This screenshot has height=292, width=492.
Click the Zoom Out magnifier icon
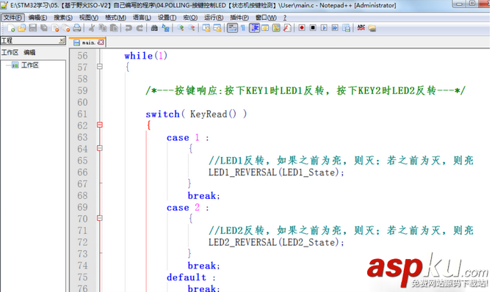(192, 28)
